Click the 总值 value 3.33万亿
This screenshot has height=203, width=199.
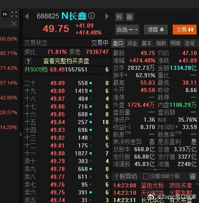click(185, 149)
